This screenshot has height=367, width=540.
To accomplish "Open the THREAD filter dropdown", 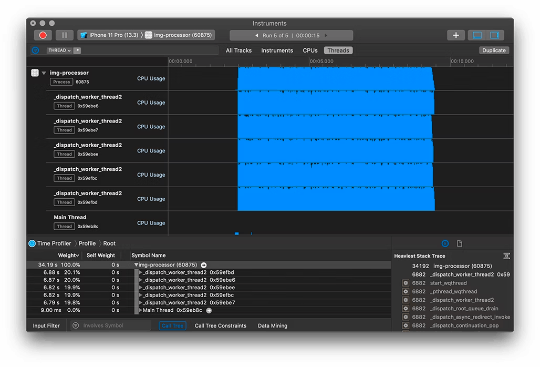I will (x=59, y=50).
